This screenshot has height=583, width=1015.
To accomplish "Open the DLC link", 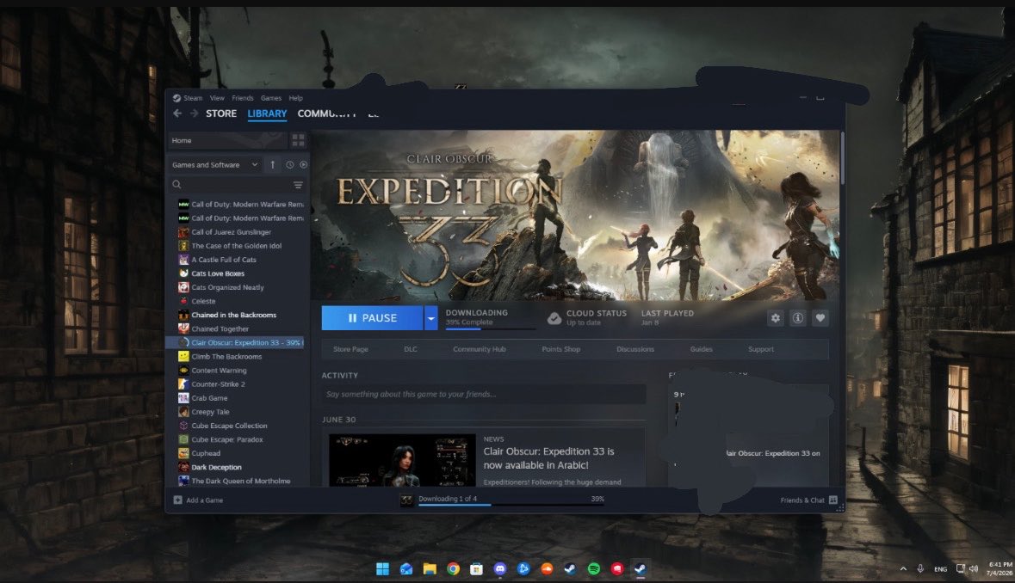I will [411, 349].
